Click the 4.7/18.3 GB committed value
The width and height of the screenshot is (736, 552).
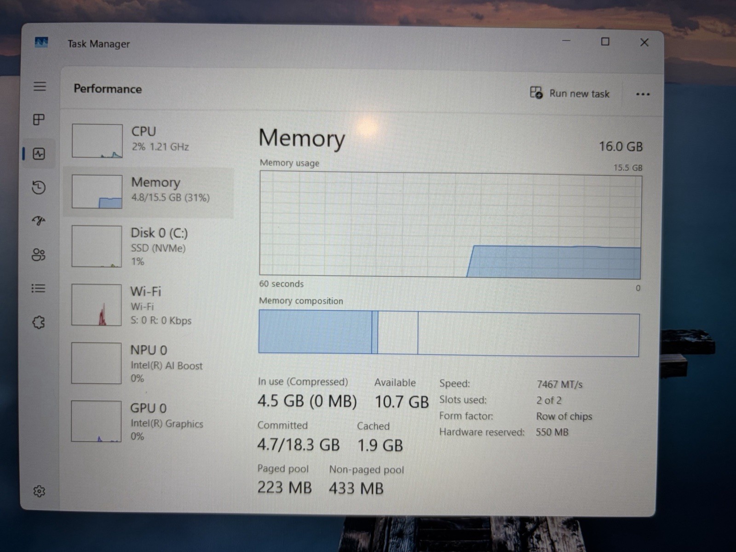pyautogui.click(x=299, y=445)
